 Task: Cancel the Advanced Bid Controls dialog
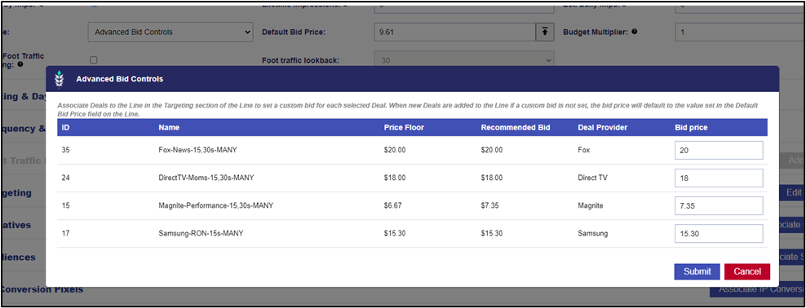pyautogui.click(x=747, y=271)
